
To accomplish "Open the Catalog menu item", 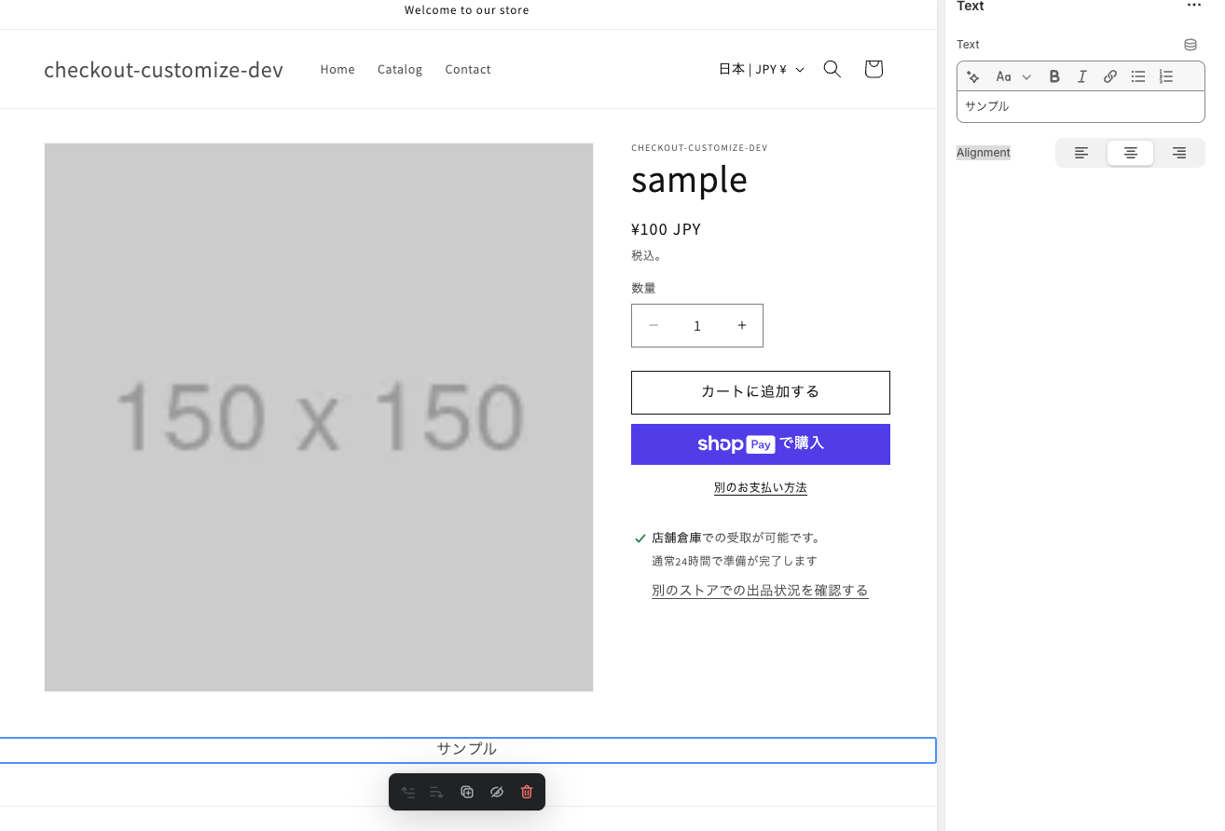I will click(x=400, y=69).
